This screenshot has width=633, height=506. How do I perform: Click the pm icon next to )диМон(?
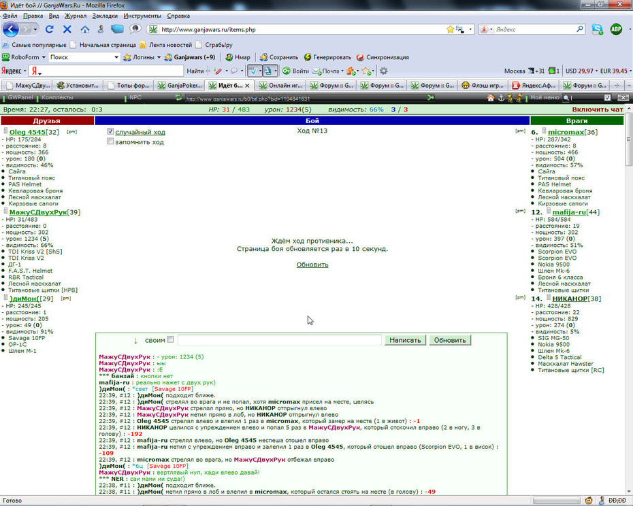tap(65, 299)
